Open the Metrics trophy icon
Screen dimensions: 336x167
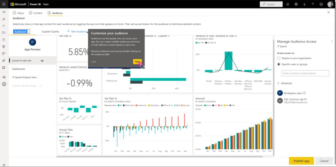(x=4, y=47)
